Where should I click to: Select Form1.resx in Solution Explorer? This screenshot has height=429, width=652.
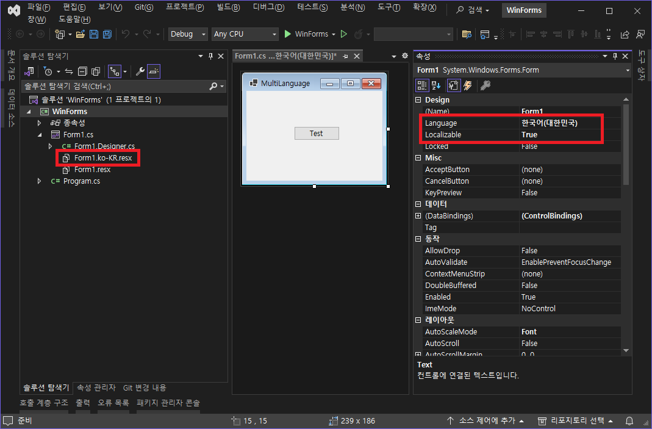tap(92, 170)
